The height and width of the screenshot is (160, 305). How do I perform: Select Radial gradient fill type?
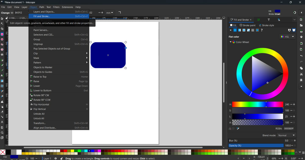point(244,30)
